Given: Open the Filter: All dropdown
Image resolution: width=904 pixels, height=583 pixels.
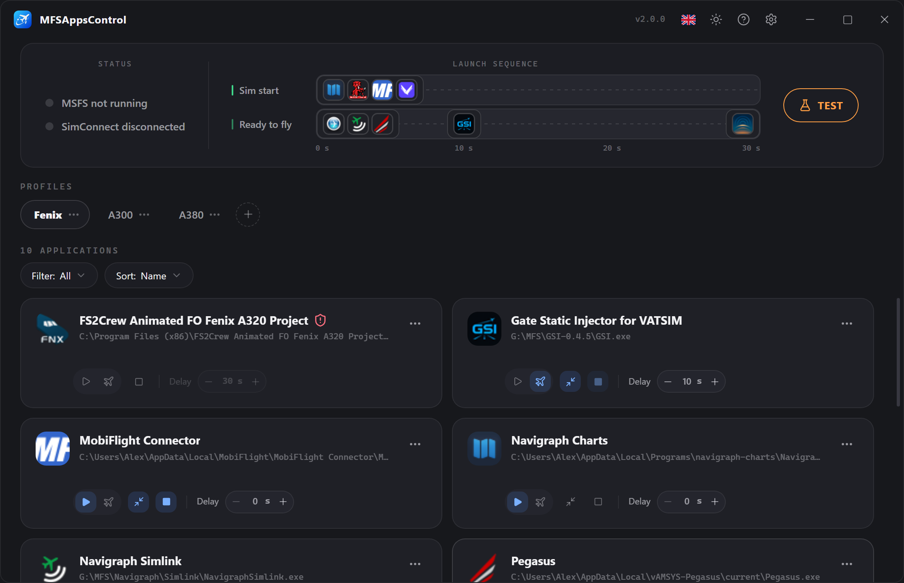Looking at the screenshot, I should [59, 276].
